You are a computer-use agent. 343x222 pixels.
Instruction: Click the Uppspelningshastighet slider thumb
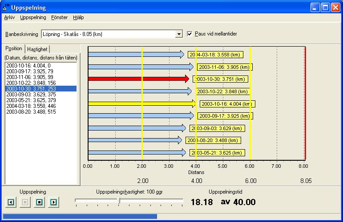(119, 201)
